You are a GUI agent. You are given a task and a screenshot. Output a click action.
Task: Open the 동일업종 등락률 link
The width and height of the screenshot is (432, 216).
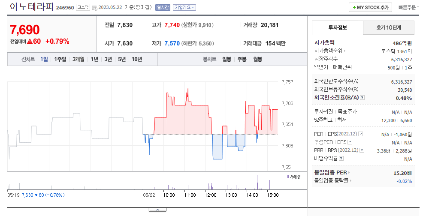(332, 180)
